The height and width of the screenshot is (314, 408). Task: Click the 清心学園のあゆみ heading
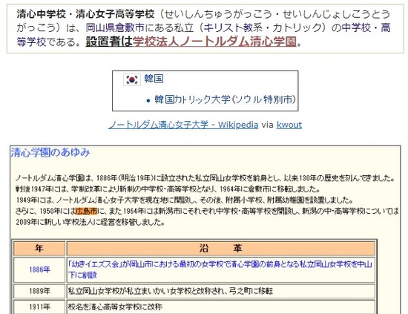50,153
